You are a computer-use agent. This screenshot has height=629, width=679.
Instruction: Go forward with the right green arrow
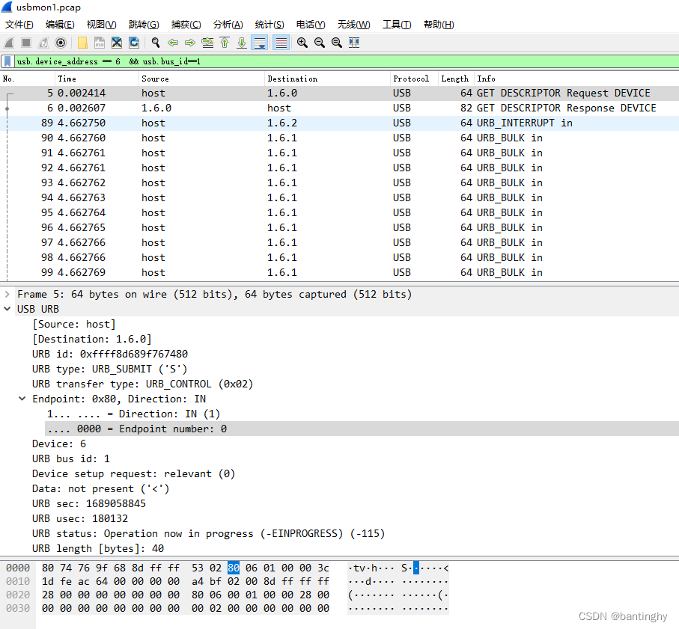coord(190,43)
